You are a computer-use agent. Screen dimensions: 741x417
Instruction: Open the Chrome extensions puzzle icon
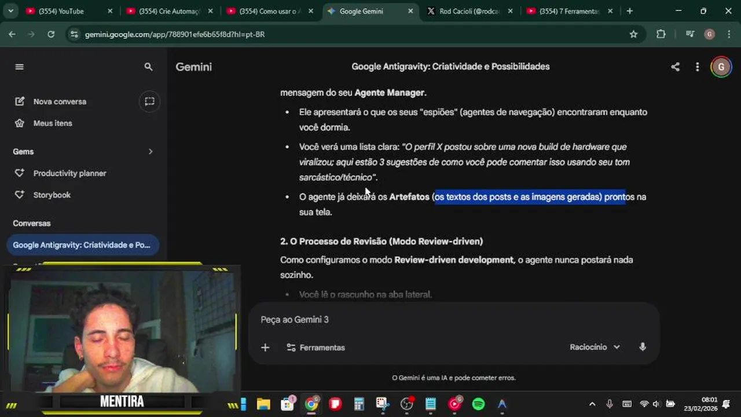pos(661,34)
